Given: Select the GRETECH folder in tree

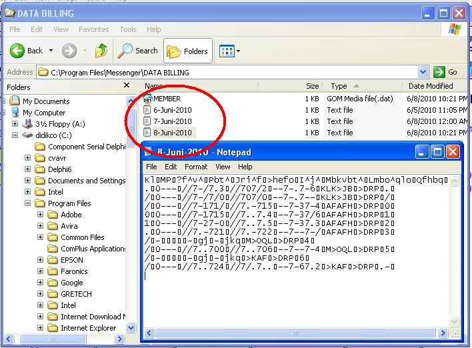Looking at the screenshot, I should 76,294.
